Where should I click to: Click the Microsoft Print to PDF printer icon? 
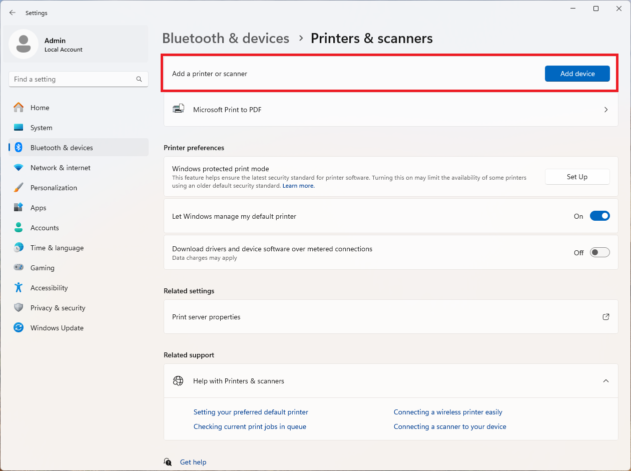point(178,109)
